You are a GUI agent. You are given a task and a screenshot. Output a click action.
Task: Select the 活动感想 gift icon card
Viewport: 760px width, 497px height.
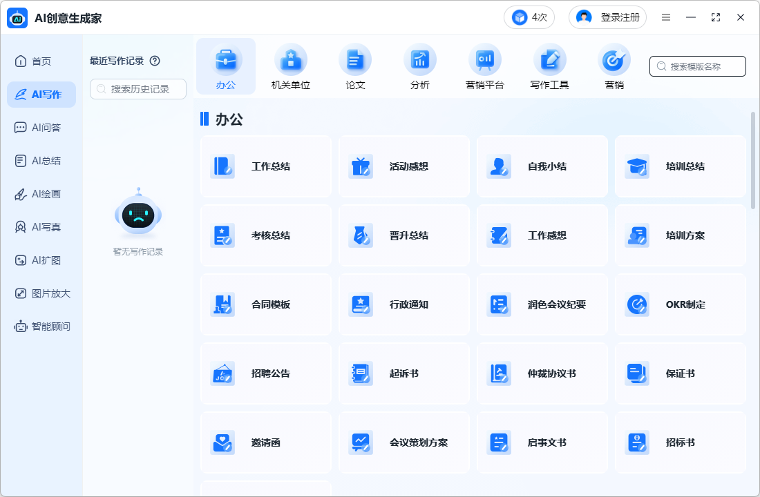point(361,166)
